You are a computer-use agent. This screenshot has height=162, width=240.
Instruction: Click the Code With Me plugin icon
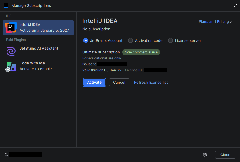[x=11, y=66]
